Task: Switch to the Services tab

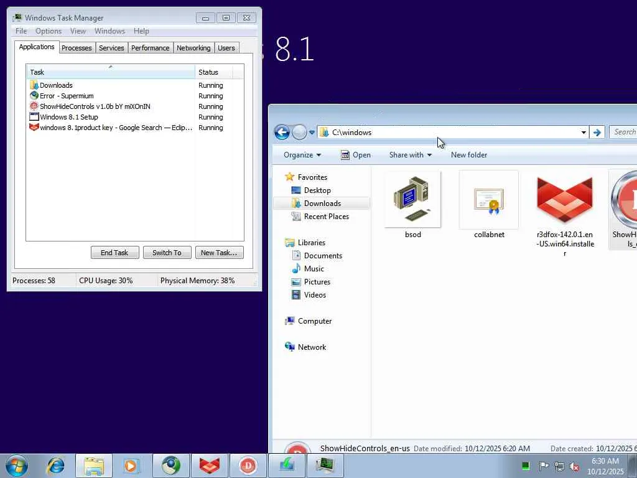Action: [112, 48]
